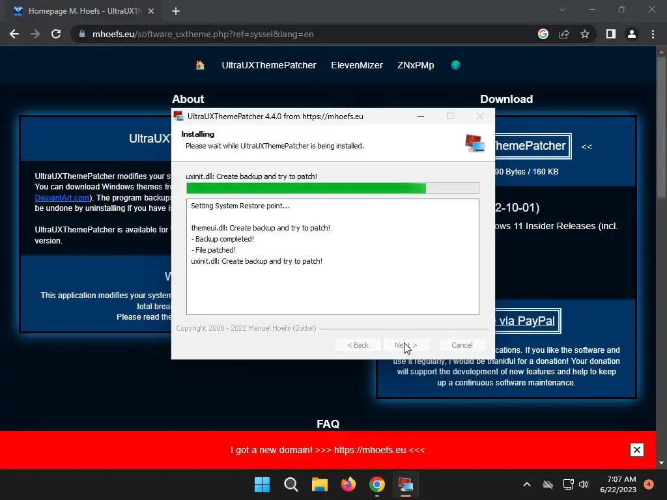667x500 pixels.
Task: Click the https://mhoefs.eu banner text
Action: tap(370, 450)
